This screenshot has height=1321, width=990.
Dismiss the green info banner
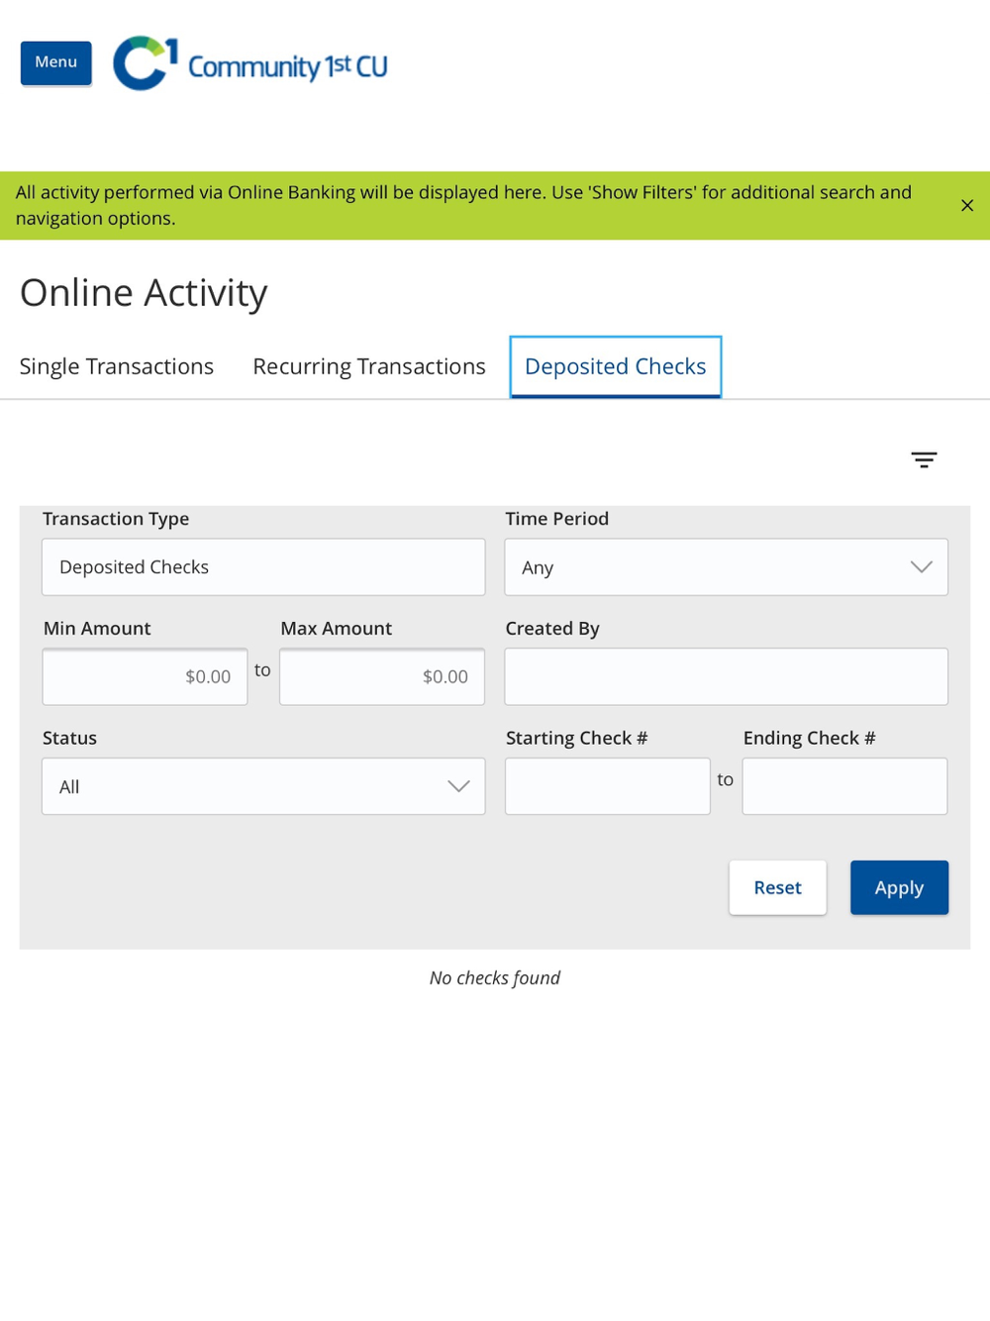pos(967,205)
